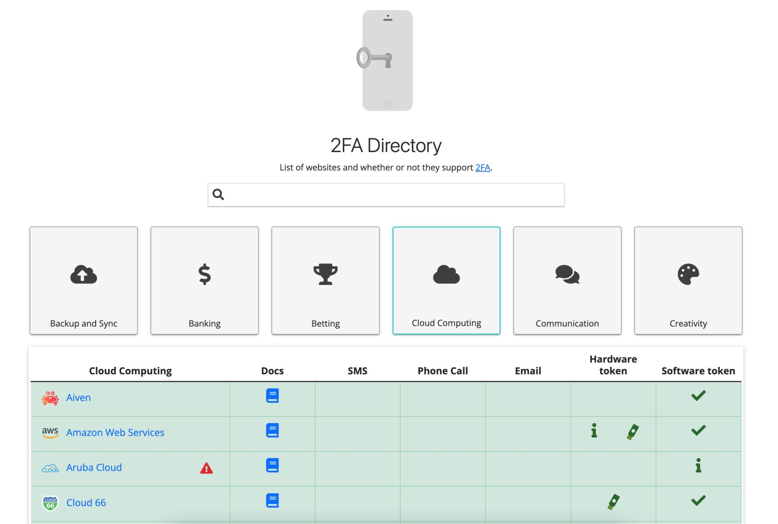The image size is (778, 524).
Task: Open the Creativity category tile
Action: (688, 280)
